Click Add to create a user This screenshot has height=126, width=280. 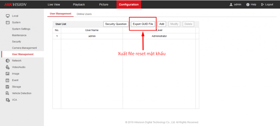pos(162,24)
